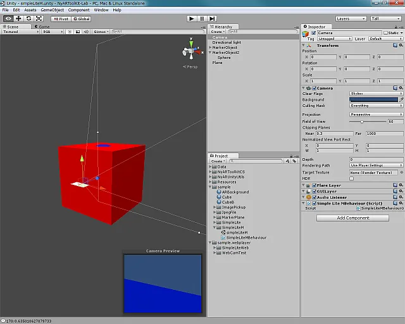
Task: Switch to the Game tab
Action: tap(42, 27)
